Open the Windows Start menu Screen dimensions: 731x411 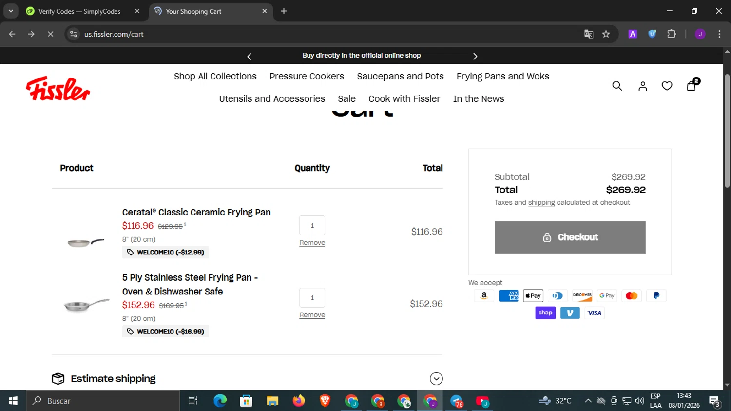(13, 401)
